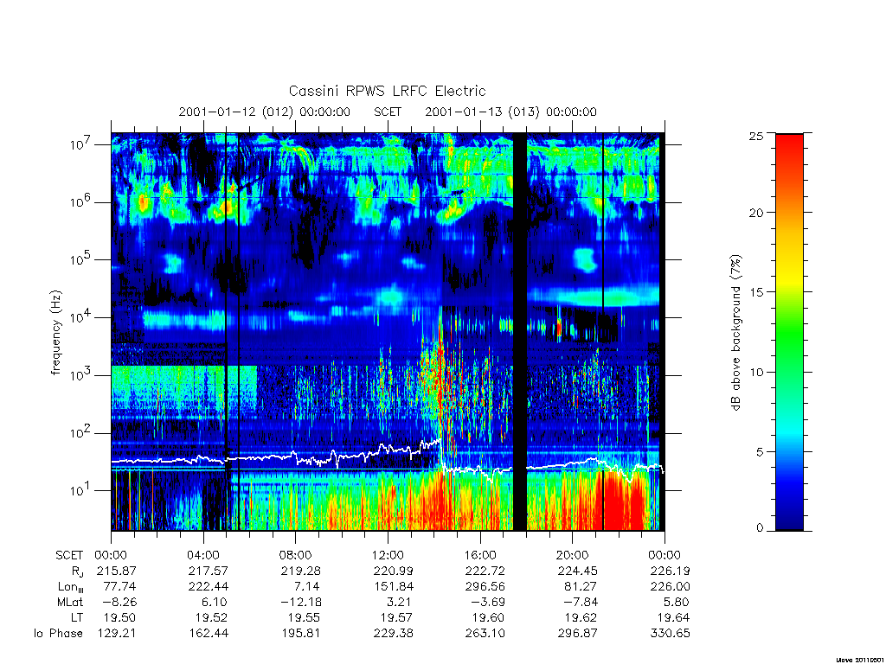Click the longitude value "81.27"

pos(581,587)
